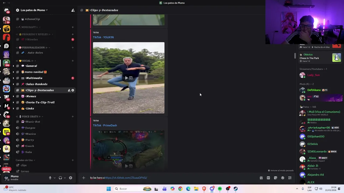Image resolution: width=344 pixels, height=193 pixels.
Task: Open the apps launcher icon in message bar
Action: tap(290, 178)
